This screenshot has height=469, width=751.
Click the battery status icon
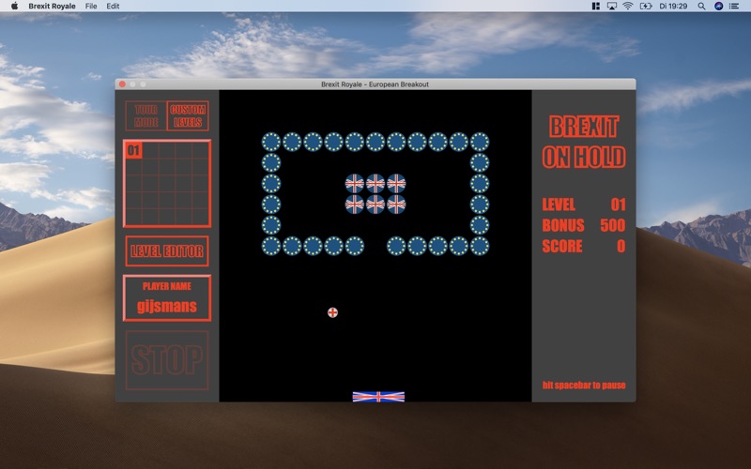point(646,6)
